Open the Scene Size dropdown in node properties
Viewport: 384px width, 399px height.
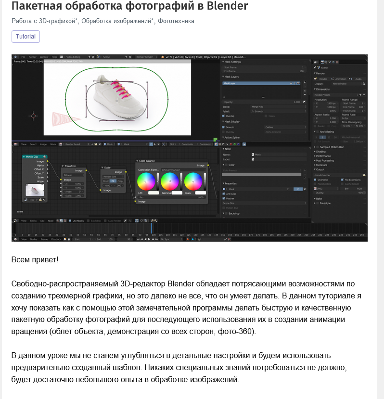[264, 203]
